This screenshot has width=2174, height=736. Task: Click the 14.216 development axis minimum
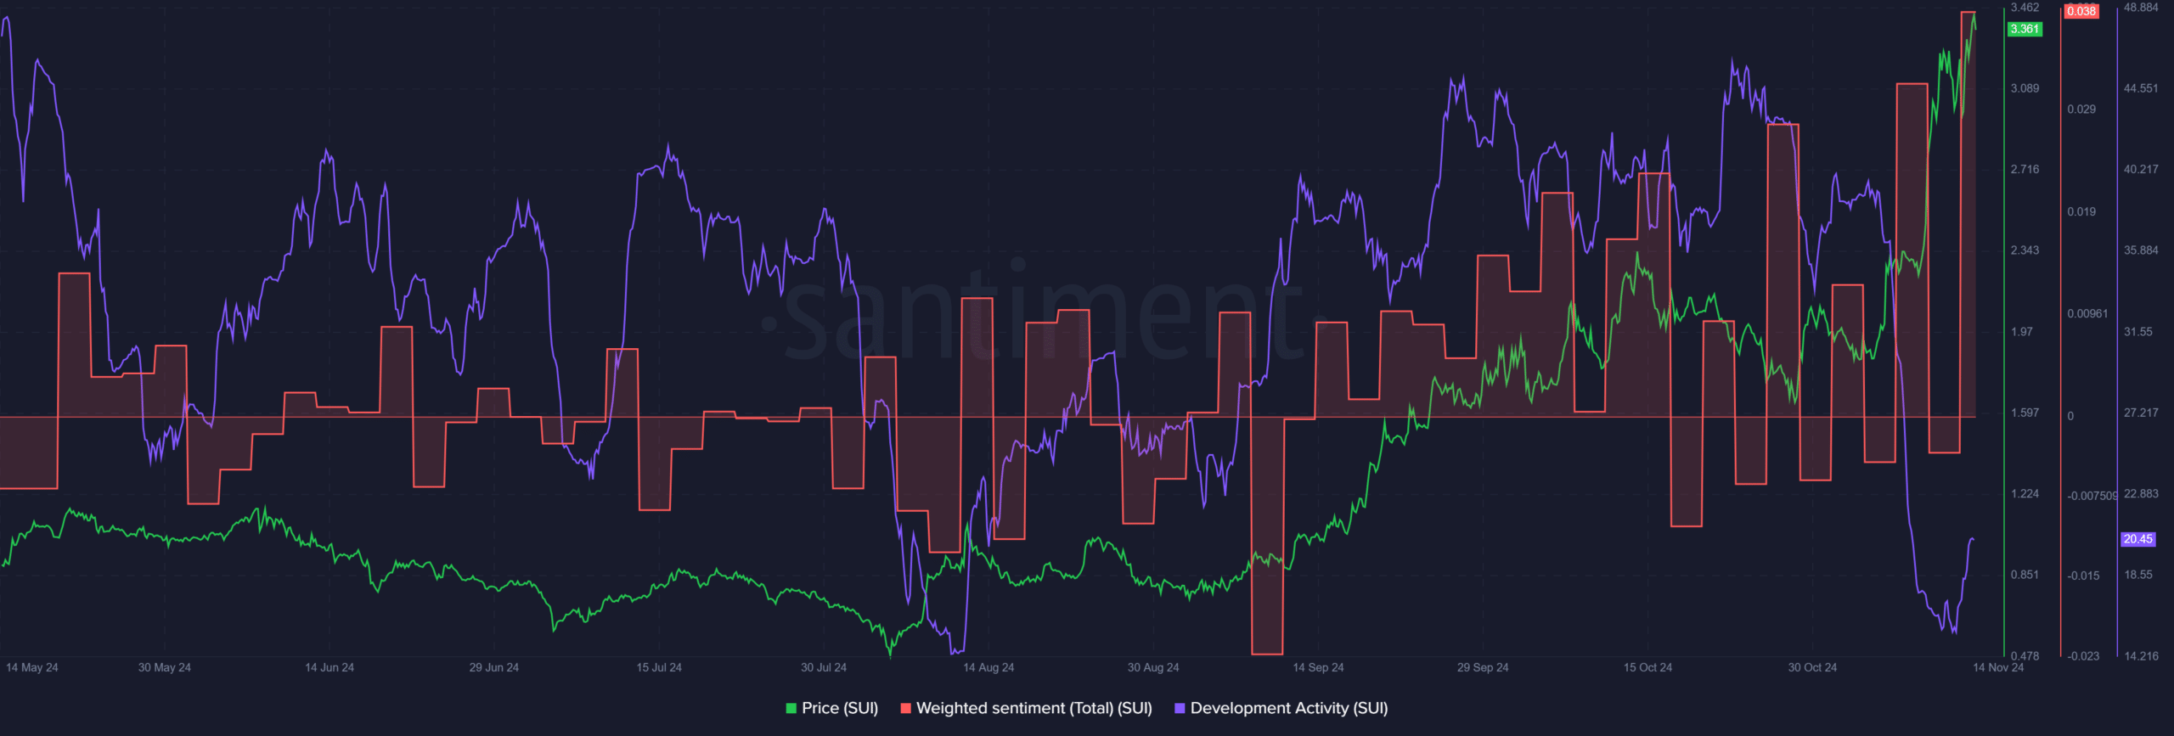point(2141,656)
